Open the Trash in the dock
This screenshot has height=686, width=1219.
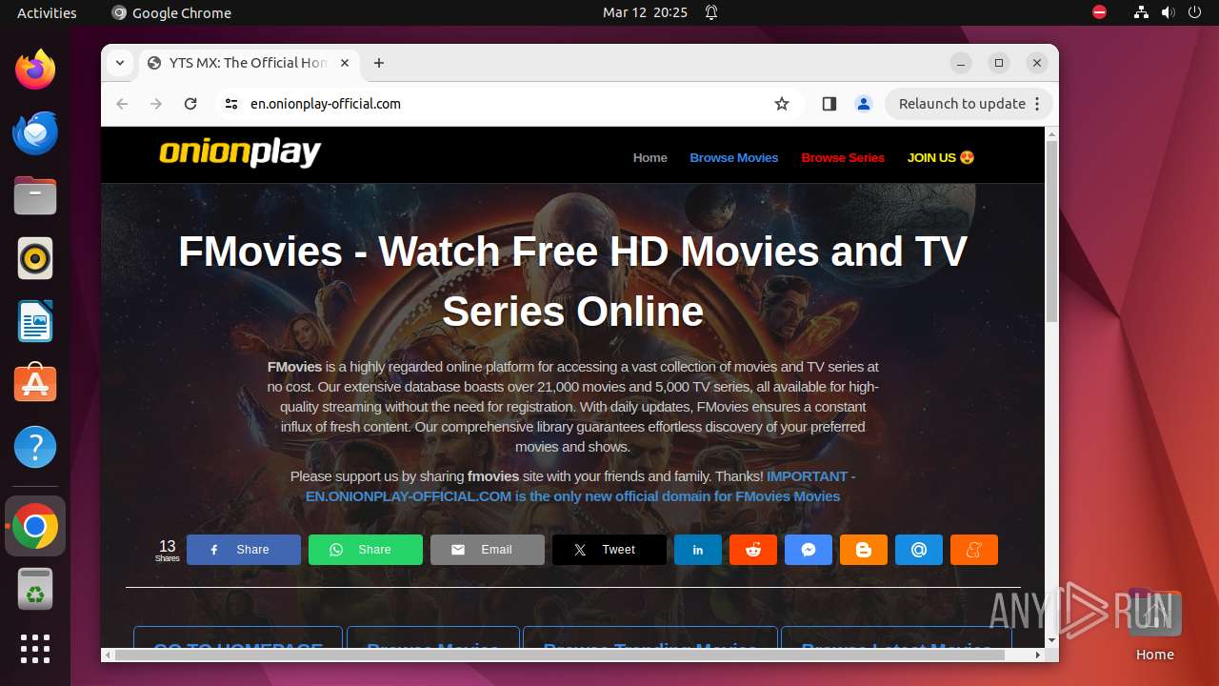coord(35,589)
